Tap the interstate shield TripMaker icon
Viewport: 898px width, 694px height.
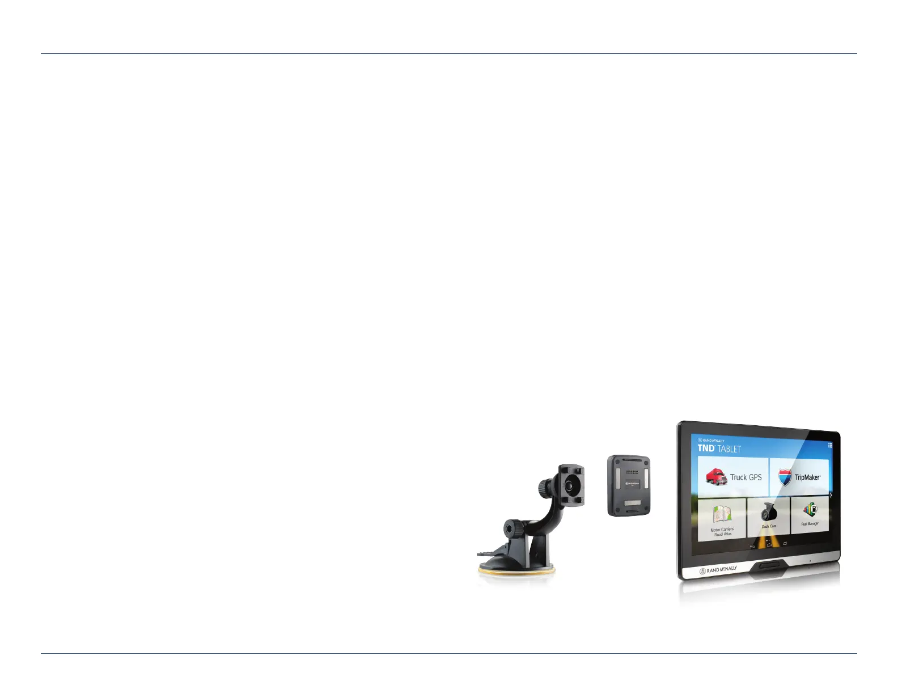(785, 477)
